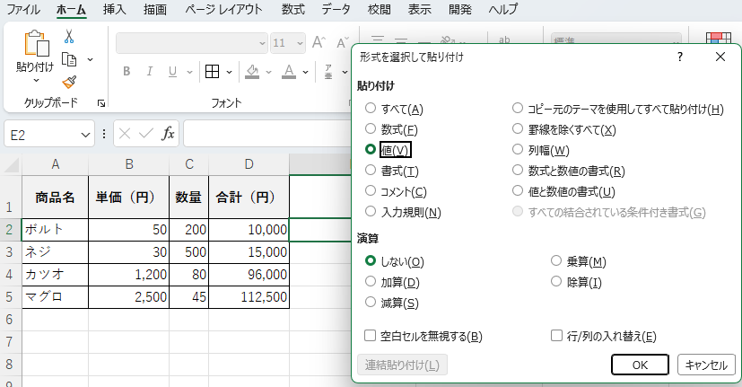Select the すべて(A) paste radio option

(x=371, y=109)
